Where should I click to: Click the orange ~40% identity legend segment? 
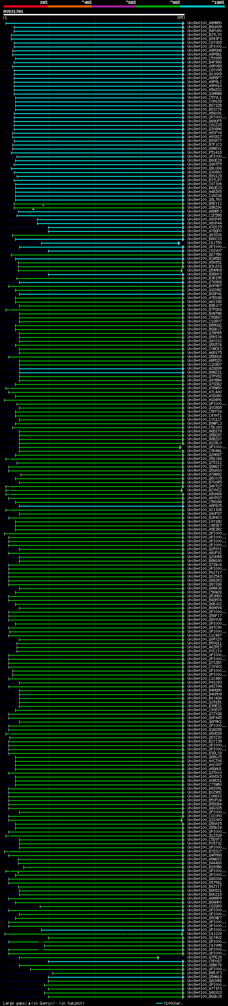pos(70,6)
